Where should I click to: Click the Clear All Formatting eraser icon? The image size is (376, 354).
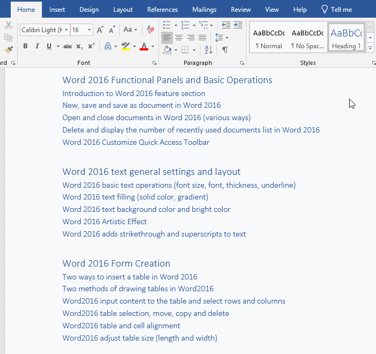pos(150,30)
